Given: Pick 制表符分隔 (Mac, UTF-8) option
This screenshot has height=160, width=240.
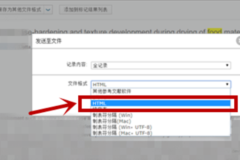Looking at the screenshot, I should pos(160,133).
